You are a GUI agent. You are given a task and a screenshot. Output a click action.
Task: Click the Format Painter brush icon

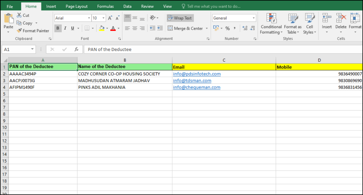[x=19, y=31]
